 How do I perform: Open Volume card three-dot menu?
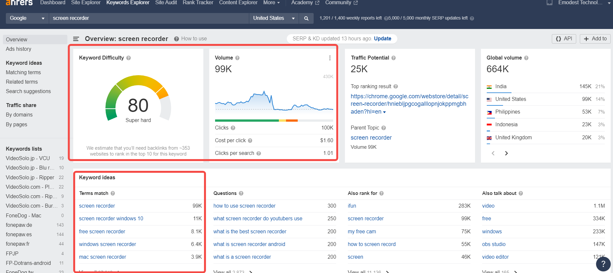[330, 58]
